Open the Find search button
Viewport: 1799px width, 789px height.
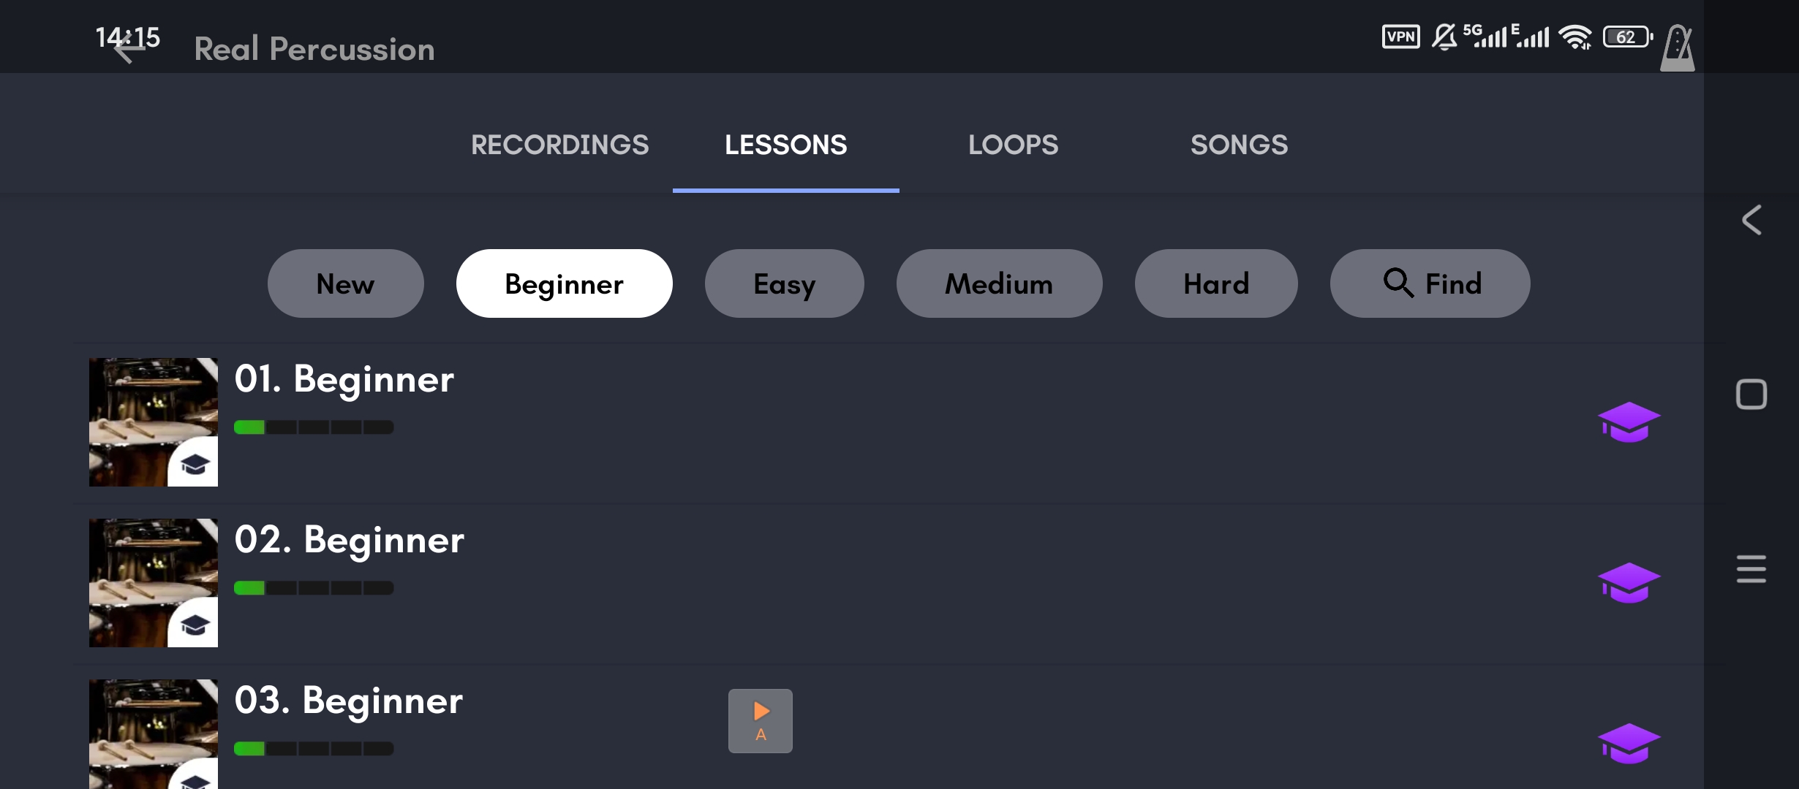(x=1430, y=283)
